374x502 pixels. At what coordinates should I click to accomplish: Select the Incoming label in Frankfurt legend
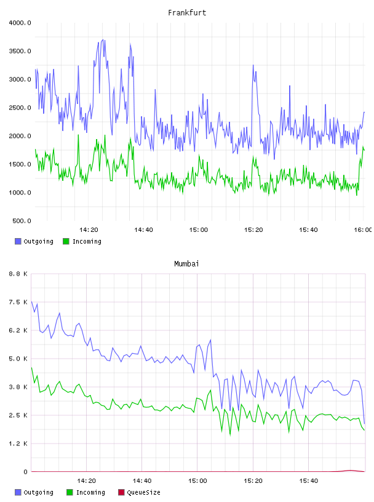[x=87, y=241]
